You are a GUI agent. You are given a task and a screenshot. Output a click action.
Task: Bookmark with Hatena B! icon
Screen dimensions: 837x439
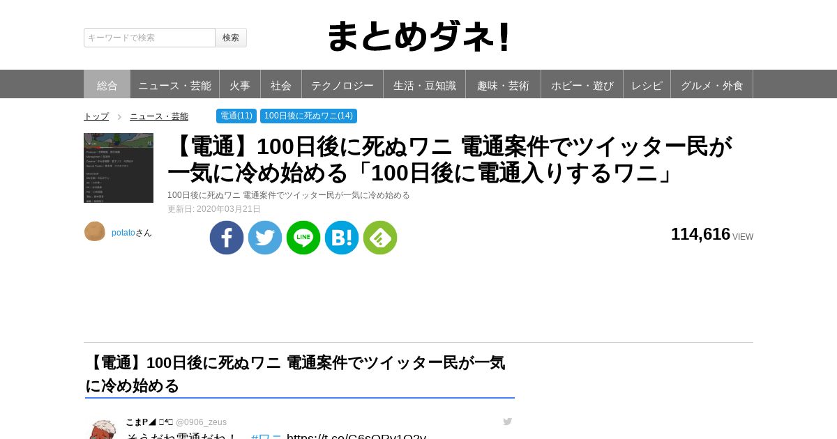[x=342, y=238]
